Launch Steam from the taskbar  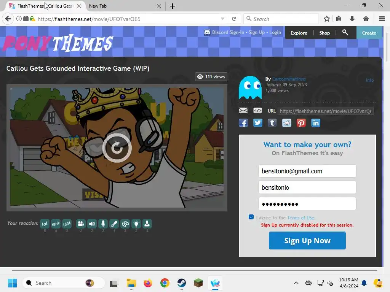click(181, 283)
